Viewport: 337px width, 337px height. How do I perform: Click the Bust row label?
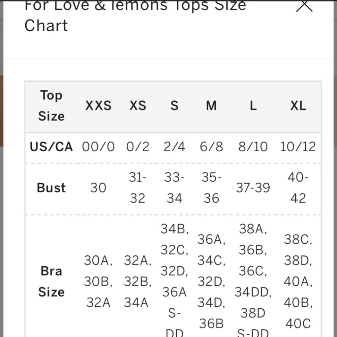pyautogui.click(x=51, y=188)
